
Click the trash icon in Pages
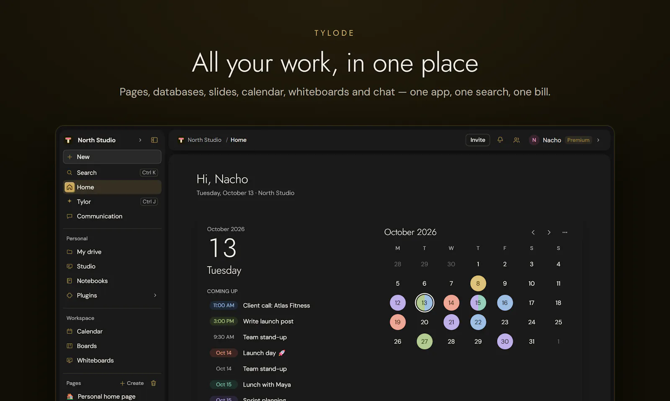tap(154, 383)
